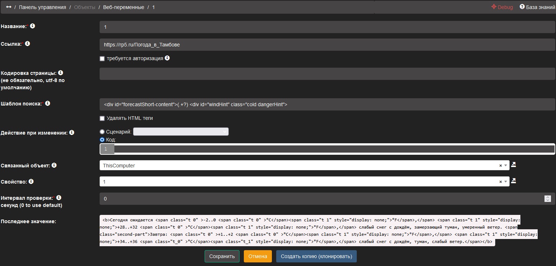The width and height of the screenshot is (556, 266).
Task: Click info icon next to Шаблон поиска
Action: click(47, 103)
